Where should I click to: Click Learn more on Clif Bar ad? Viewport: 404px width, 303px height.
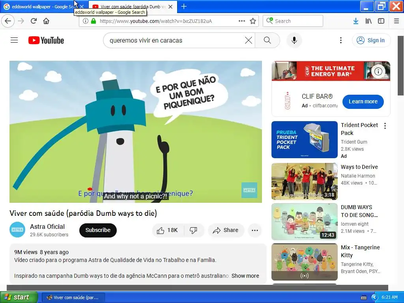click(x=363, y=101)
